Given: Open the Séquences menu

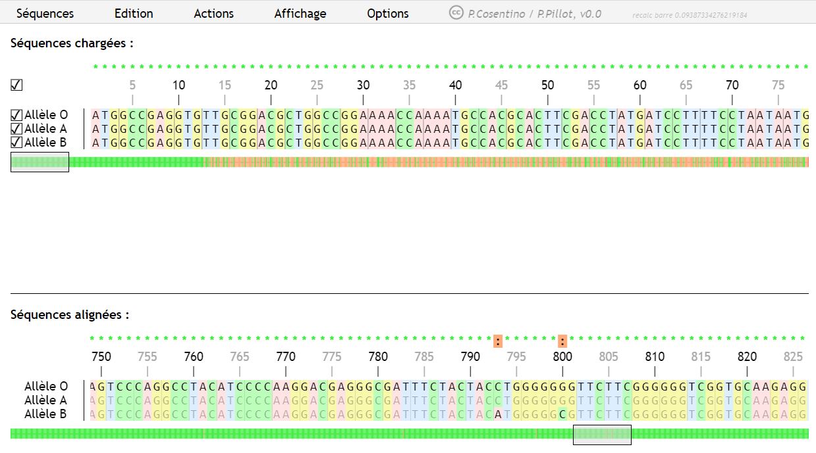Looking at the screenshot, I should point(45,13).
